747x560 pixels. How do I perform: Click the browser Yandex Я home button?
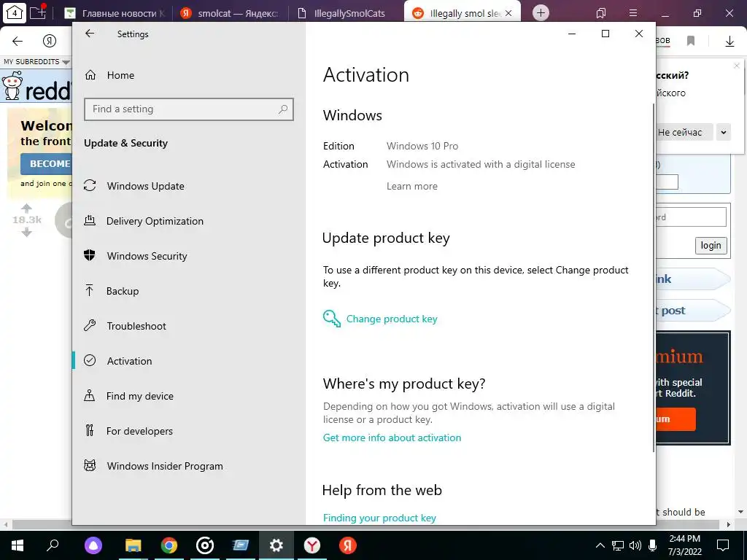point(50,42)
